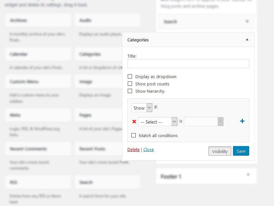Open the Show/Hide visibility dropdown
This screenshot has width=274, height=206.
pyautogui.click(x=142, y=108)
